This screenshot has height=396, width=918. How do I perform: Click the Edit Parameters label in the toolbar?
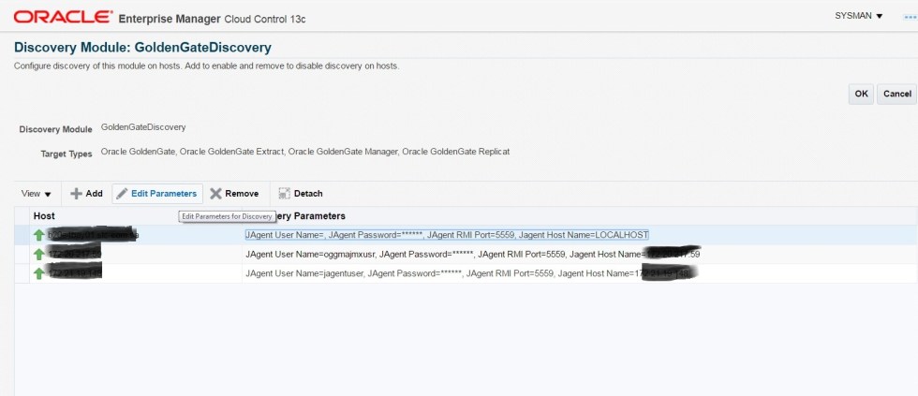click(x=164, y=194)
